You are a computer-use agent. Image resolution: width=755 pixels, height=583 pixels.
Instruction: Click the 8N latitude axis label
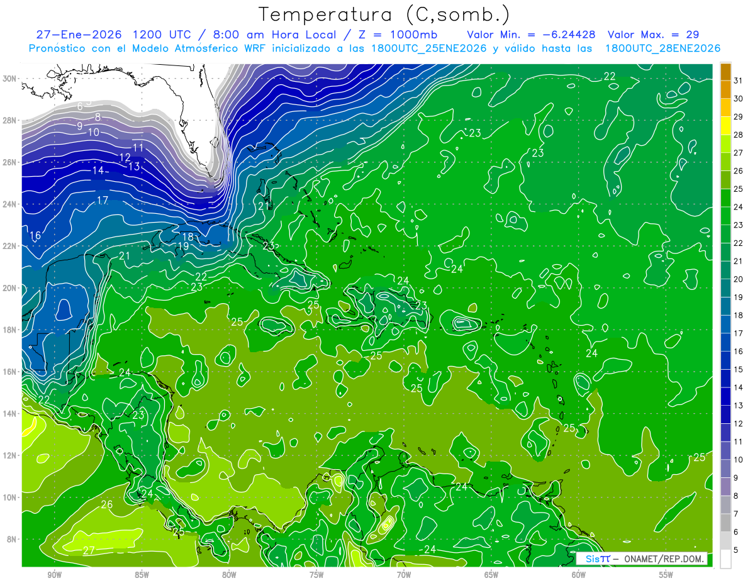[11, 540]
